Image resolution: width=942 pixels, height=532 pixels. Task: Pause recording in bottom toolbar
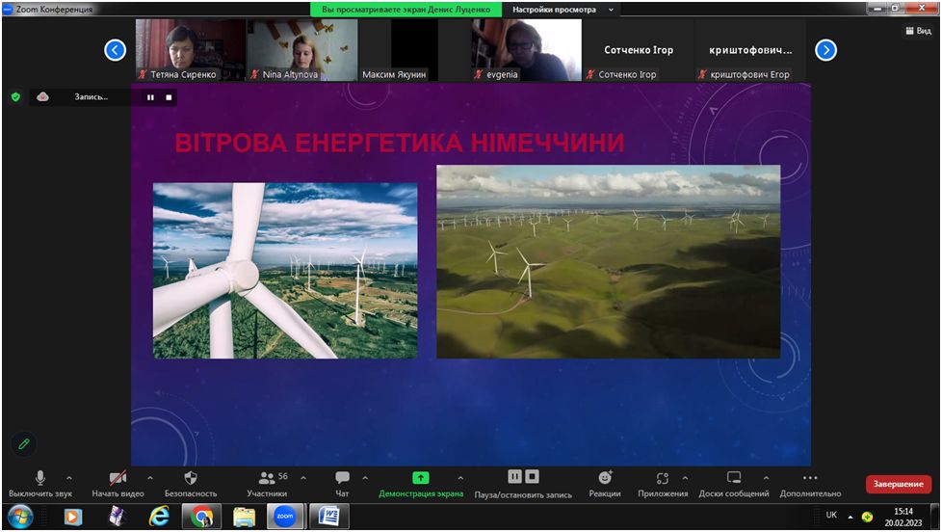(515, 477)
